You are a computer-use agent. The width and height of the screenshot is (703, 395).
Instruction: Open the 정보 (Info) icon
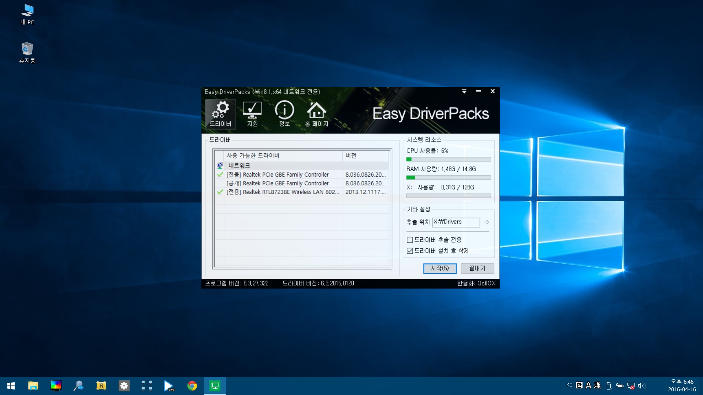284,114
